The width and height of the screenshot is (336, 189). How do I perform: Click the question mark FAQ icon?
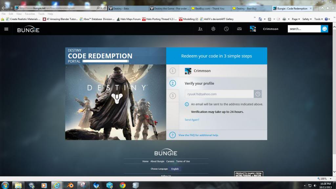coord(173,135)
